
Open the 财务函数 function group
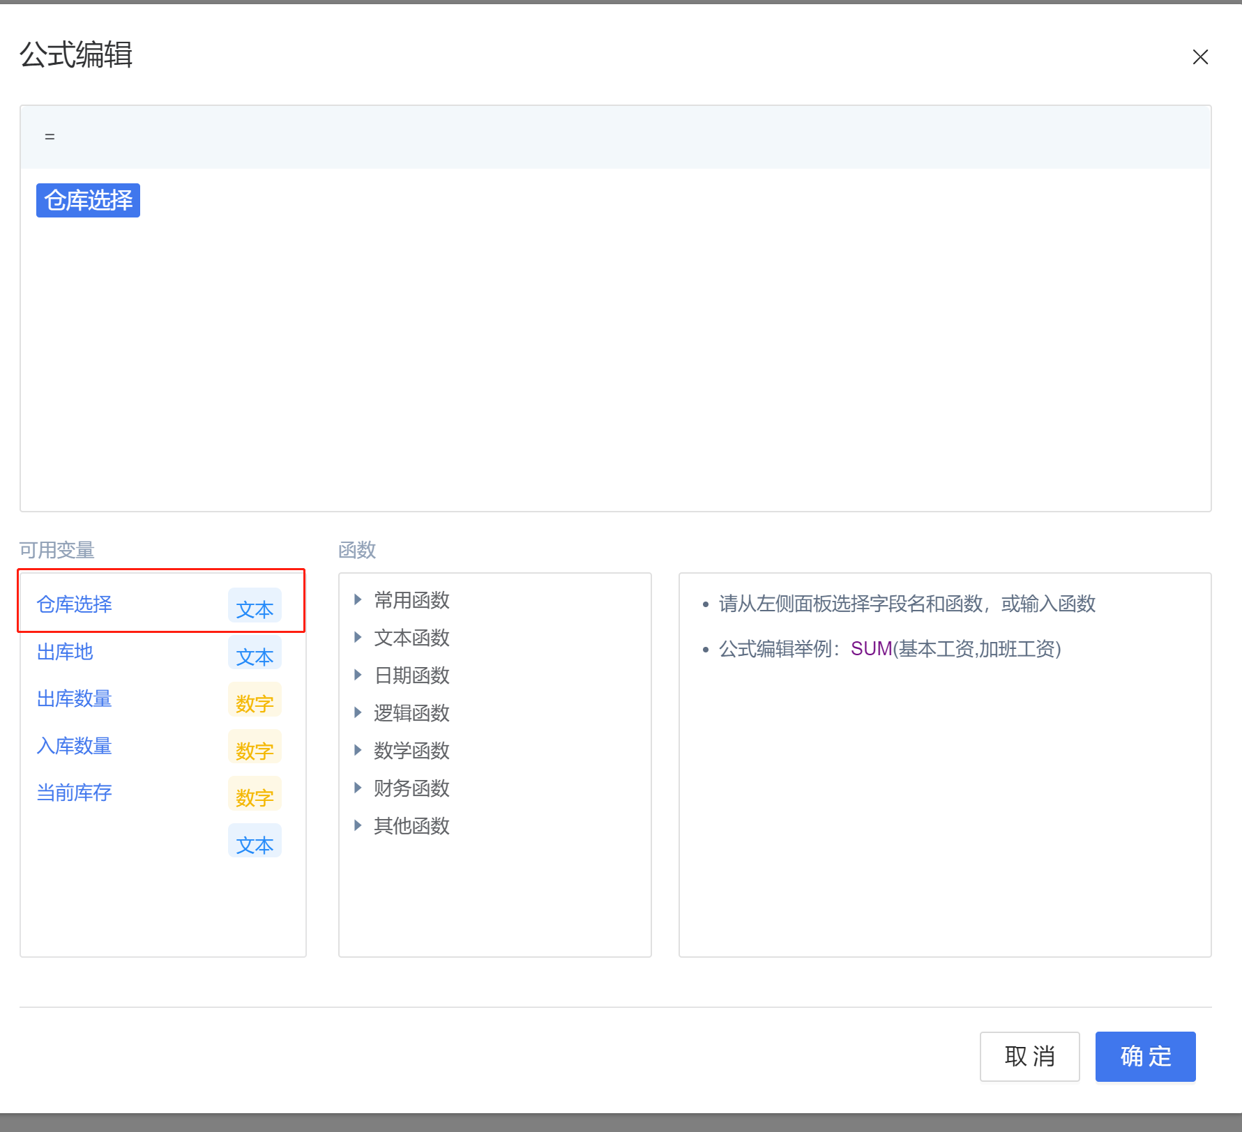[411, 788]
